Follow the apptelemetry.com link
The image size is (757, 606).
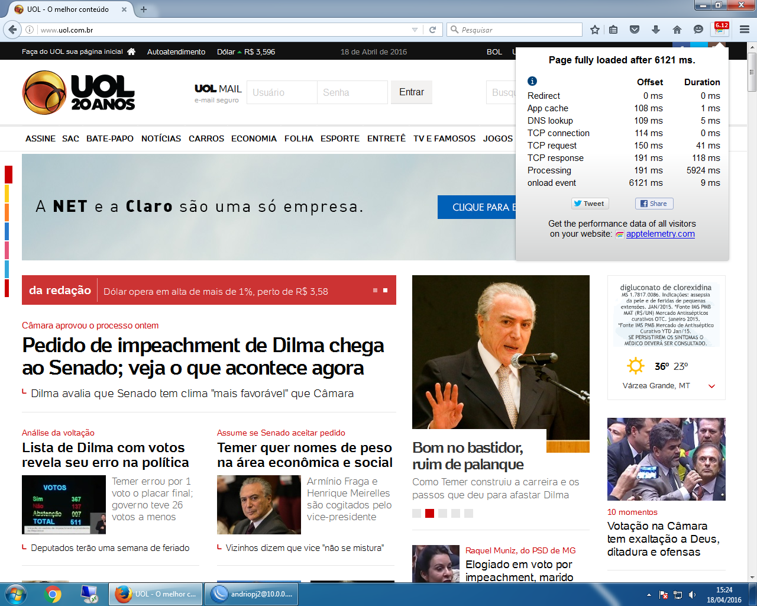(x=661, y=234)
